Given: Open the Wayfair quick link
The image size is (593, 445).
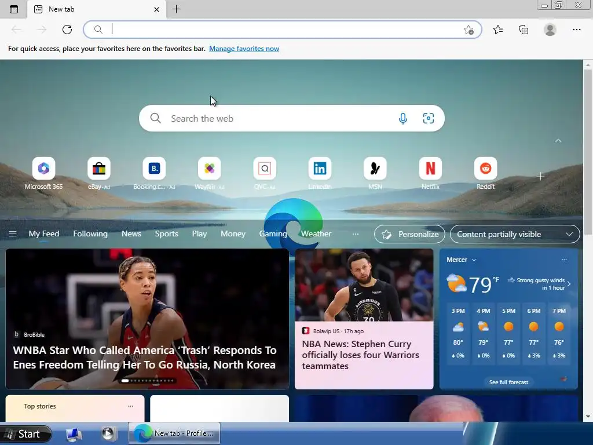Looking at the screenshot, I should click(210, 174).
